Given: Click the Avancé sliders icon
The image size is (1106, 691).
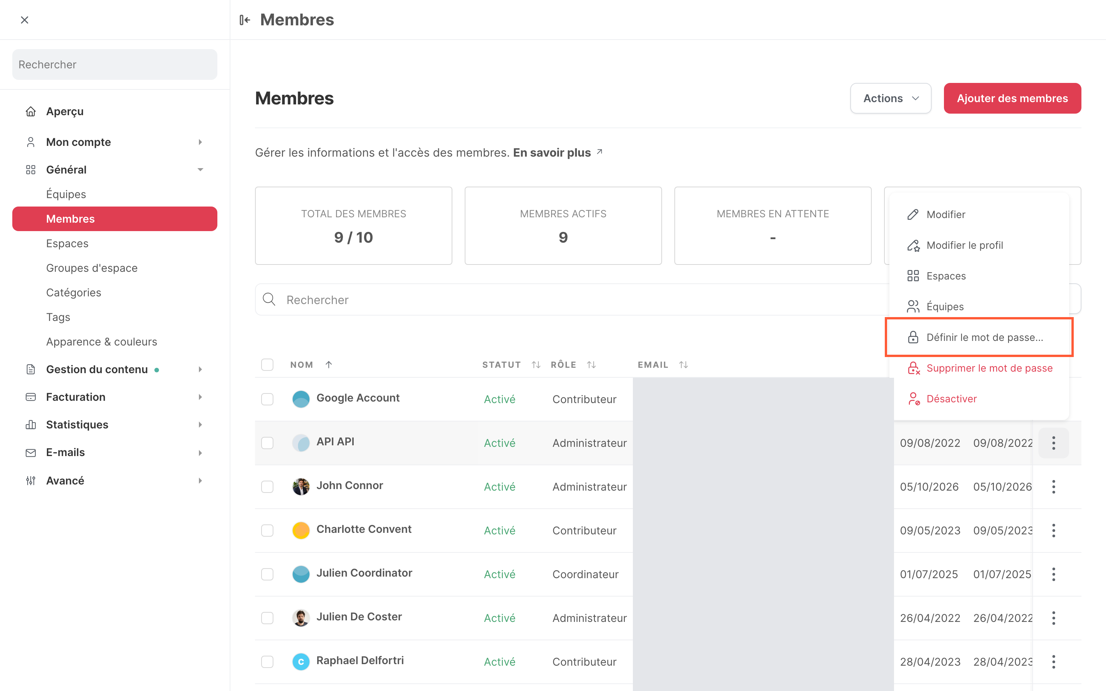Looking at the screenshot, I should 31,480.
